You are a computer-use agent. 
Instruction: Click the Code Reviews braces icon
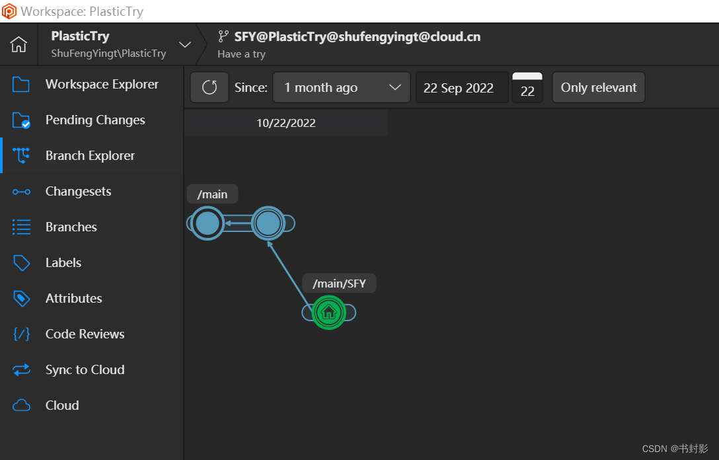tap(21, 334)
